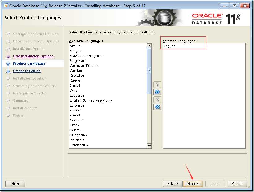Maximize the installer window
254x192 pixels.
point(234,6)
